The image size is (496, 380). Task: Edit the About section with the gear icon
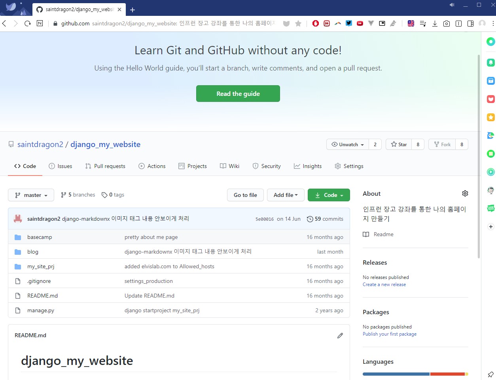pyautogui.click(x=465, y=193)
